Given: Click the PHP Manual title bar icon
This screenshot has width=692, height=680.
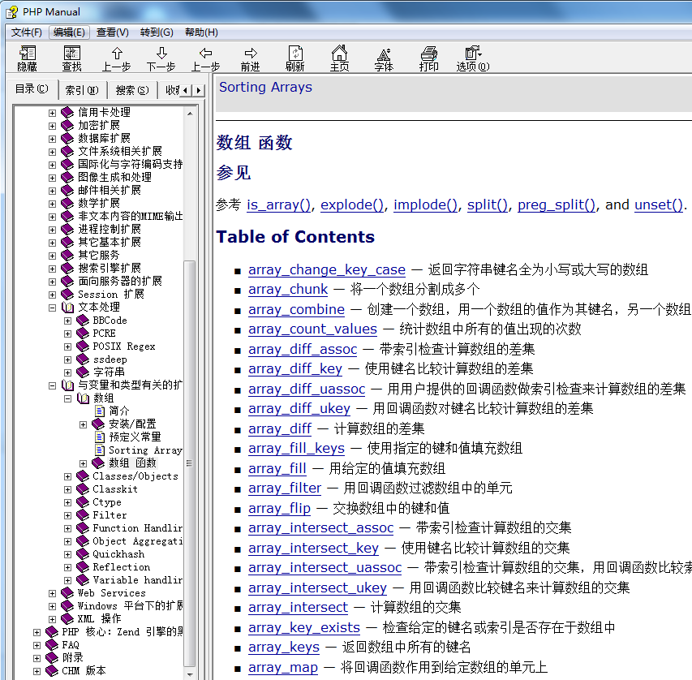Looking at the screenshot, I should click(12, 12).
